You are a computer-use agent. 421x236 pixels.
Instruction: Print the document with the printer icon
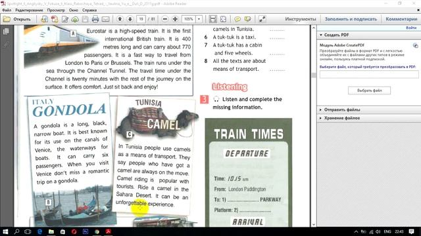click(95, 19)
